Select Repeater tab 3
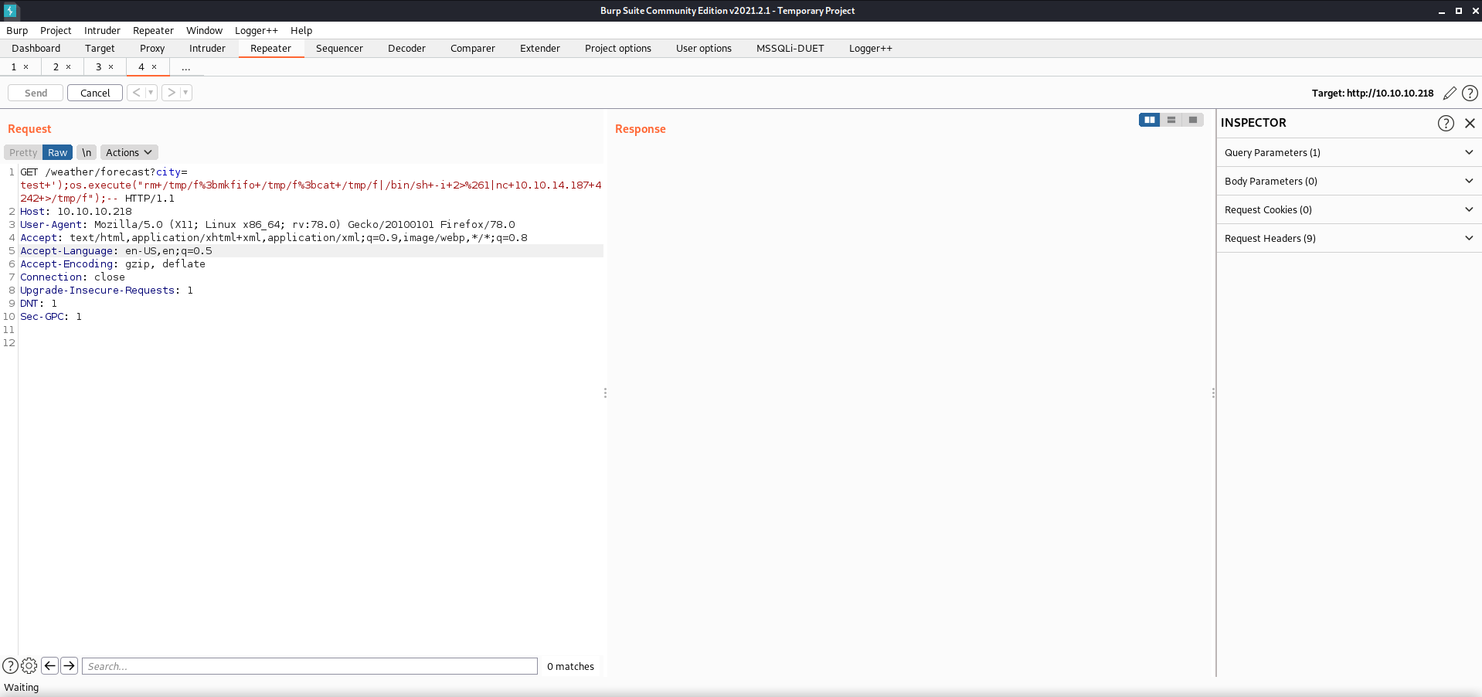Image resolution: width=1482 pixels, height=697 pixels. 98,67
